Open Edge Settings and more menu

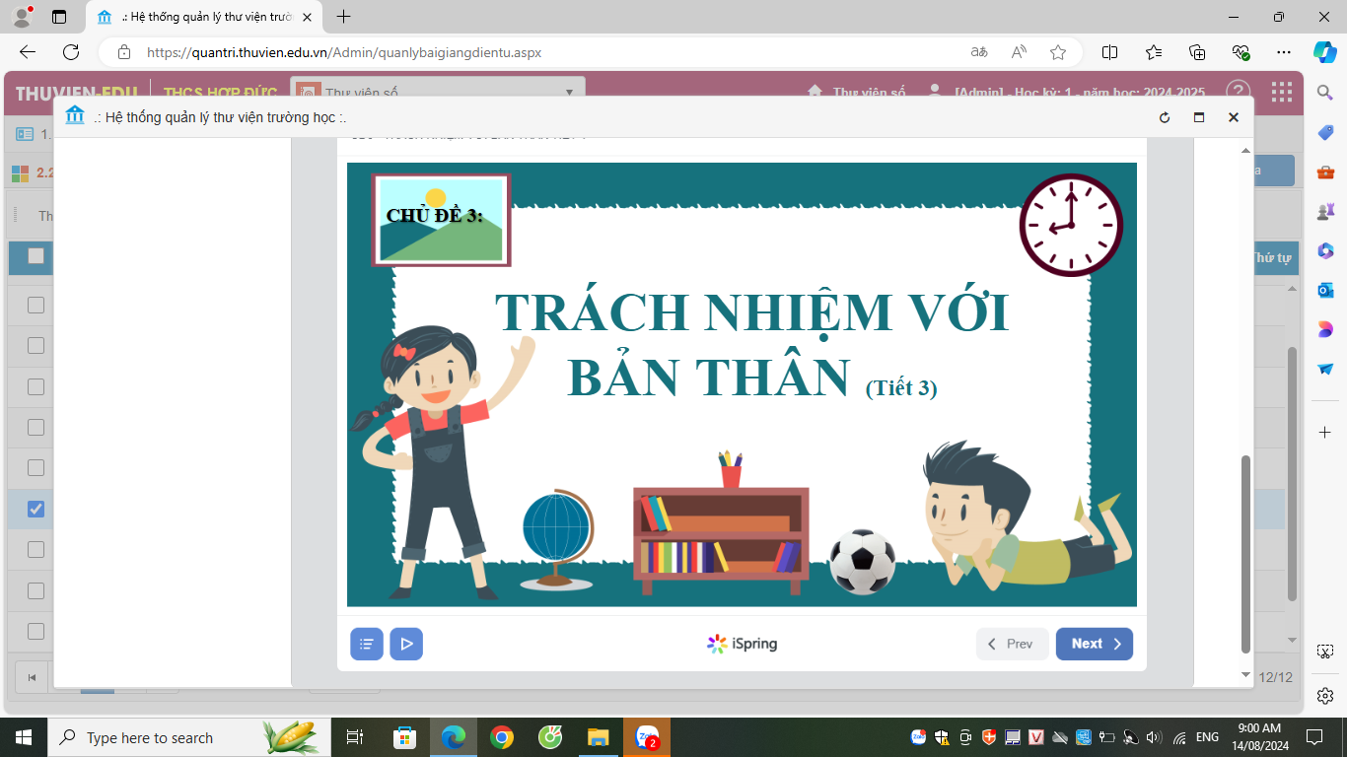pos(1283,52)
